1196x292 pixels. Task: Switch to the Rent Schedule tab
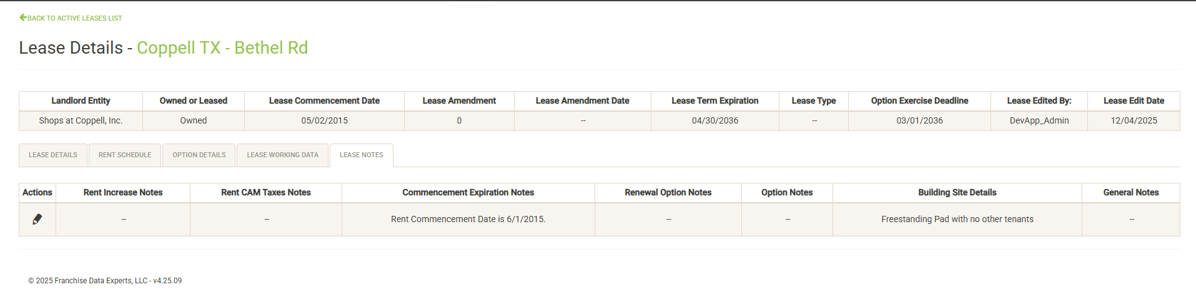(125, 155)
